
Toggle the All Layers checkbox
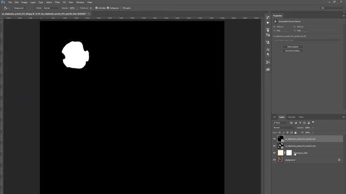pos(121,8)
